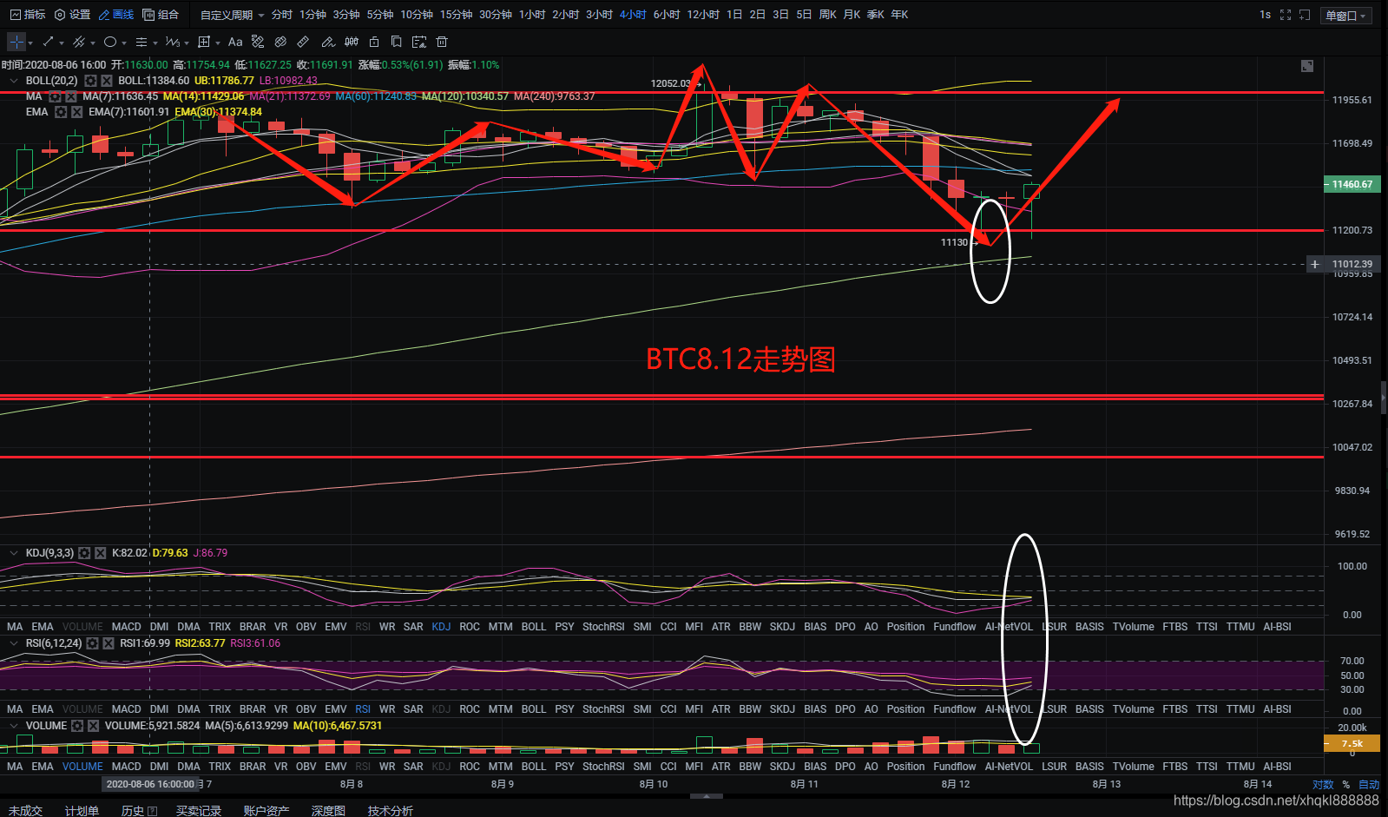Maximize chart with the corner expand icon
Screen dimensions: 1388x817
coord(1307,66)
